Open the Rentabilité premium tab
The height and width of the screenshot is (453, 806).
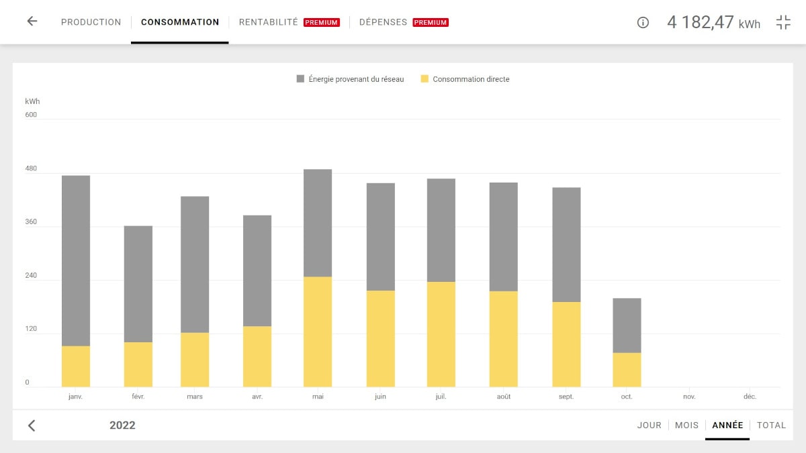289,22
